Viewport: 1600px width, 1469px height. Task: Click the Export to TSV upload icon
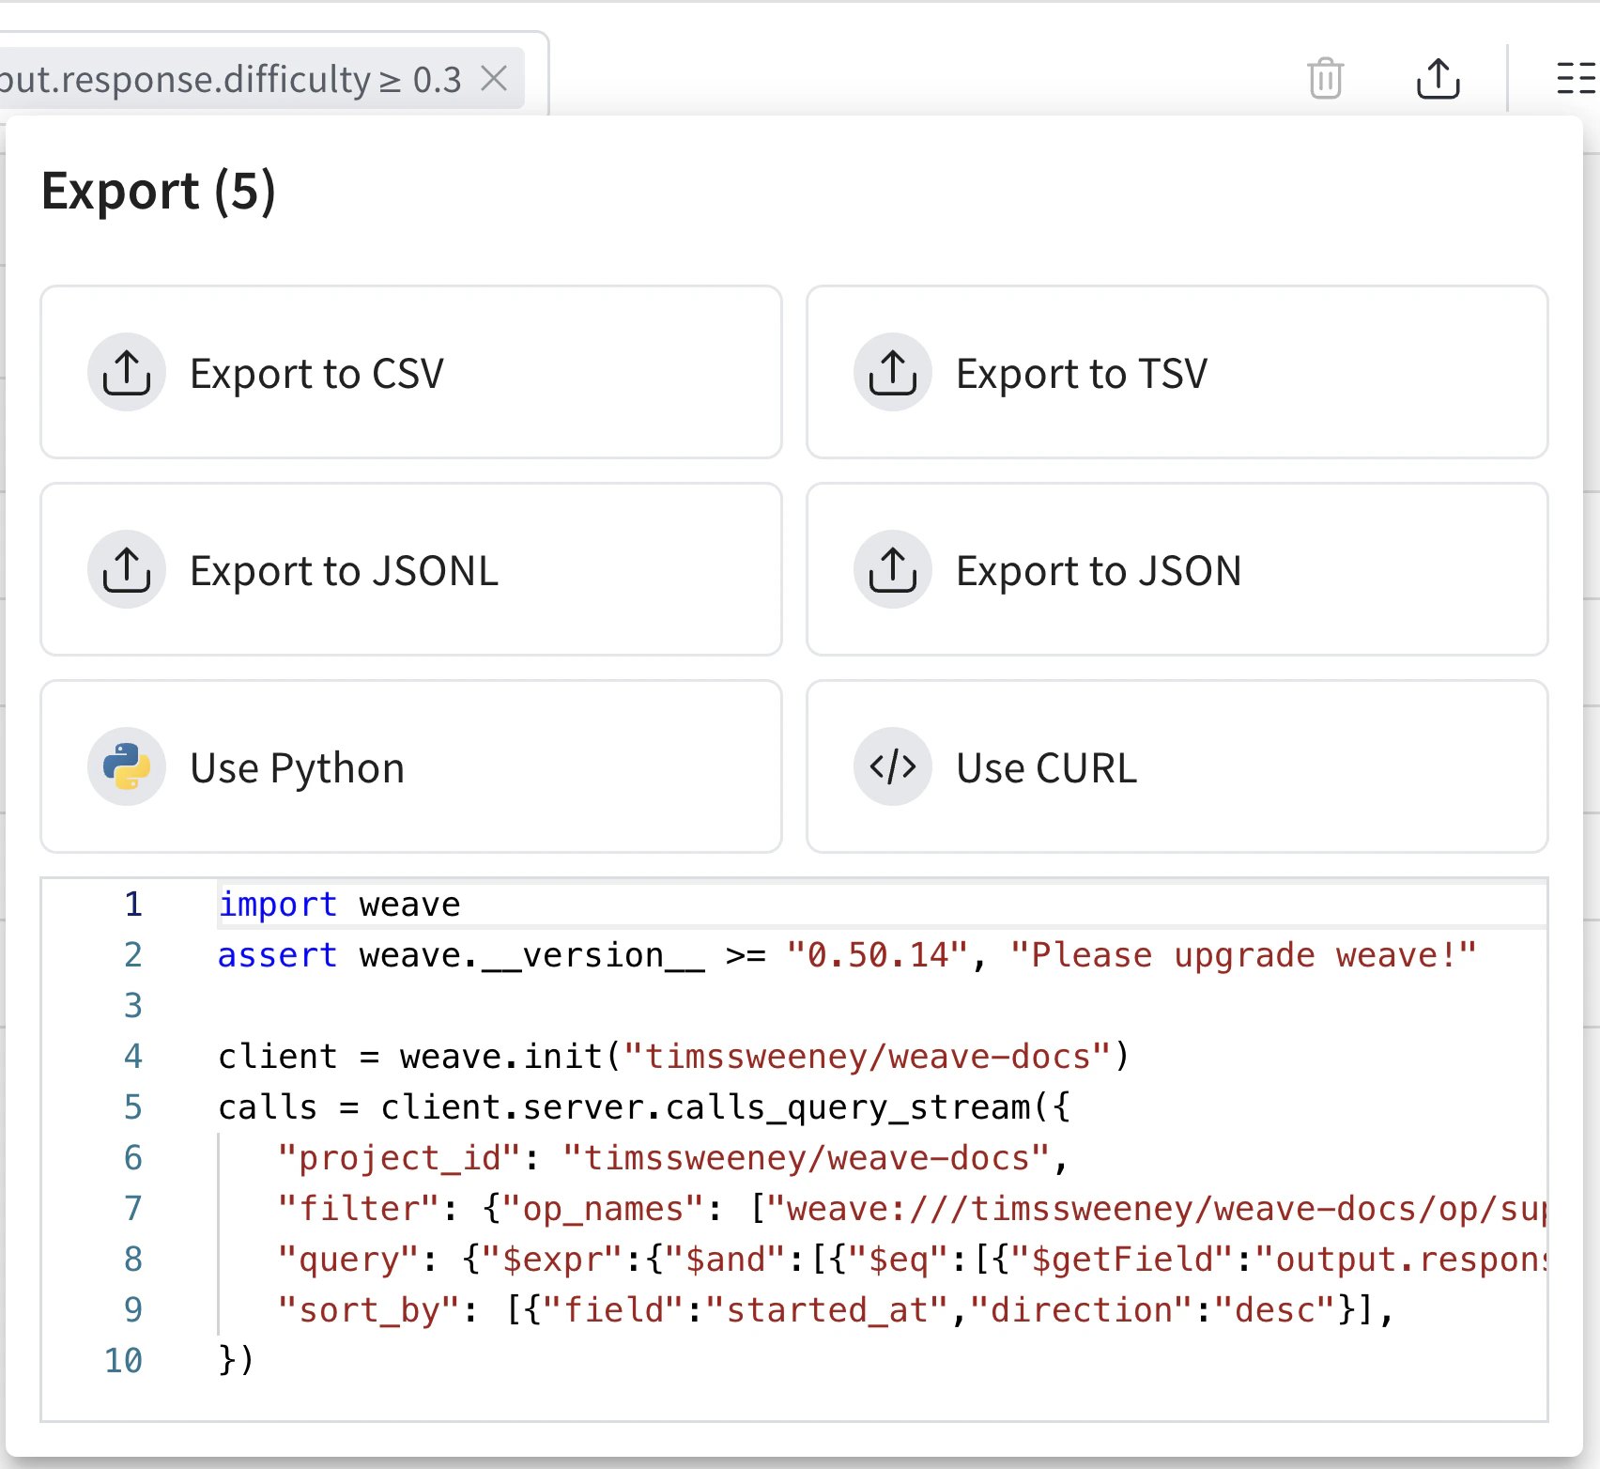[892, 373]
